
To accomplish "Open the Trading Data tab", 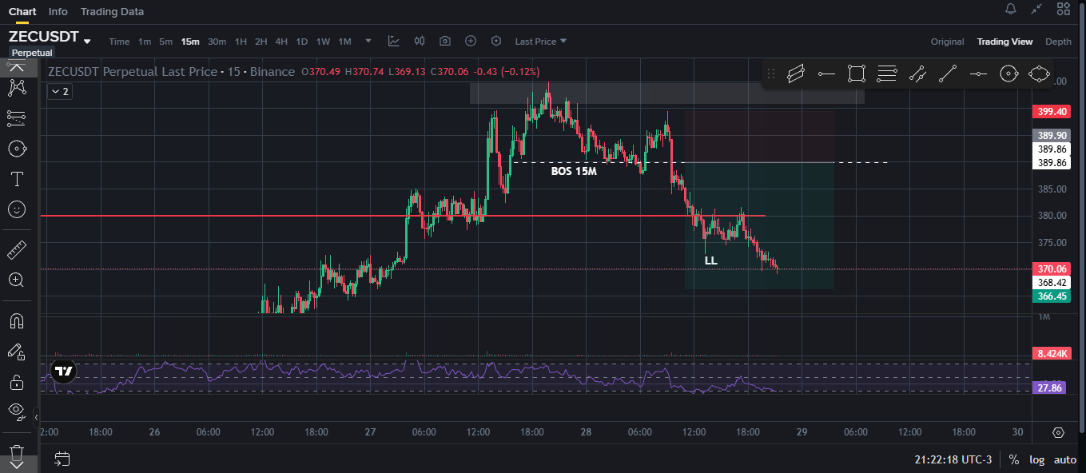I will pyautogui.click(x=113, y=11).
